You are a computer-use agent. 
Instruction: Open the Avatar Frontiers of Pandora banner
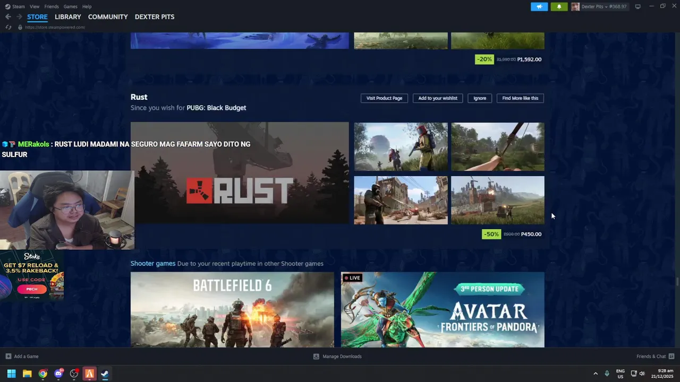pos(443,310)
